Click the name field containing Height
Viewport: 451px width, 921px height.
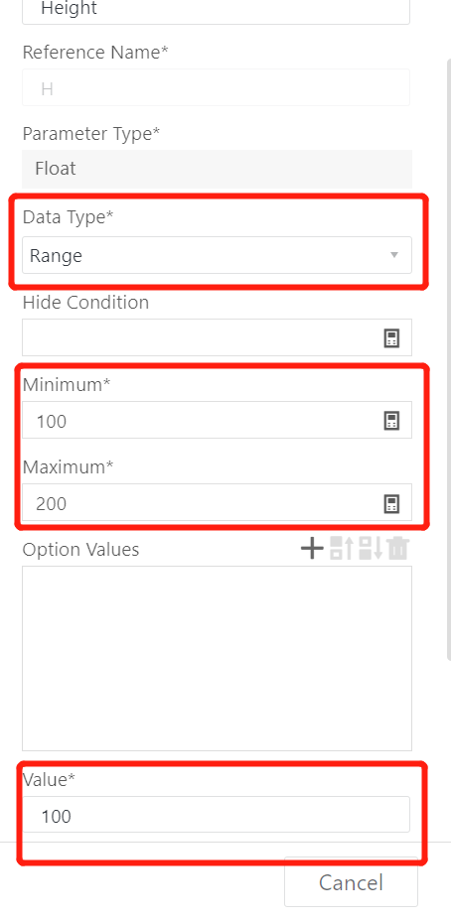tap(216, 10)
